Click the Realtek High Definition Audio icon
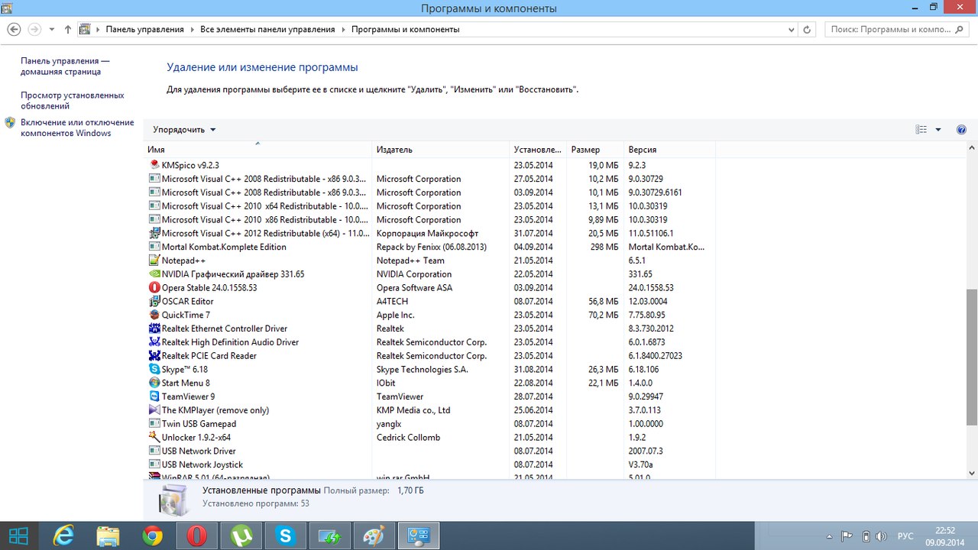The width and height of the screenshot is (978, 550). click(154, 342)
